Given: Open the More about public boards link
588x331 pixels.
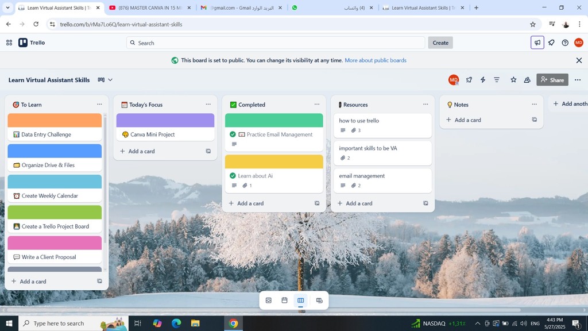Looking at the screenshot, I should click(376, 60).
